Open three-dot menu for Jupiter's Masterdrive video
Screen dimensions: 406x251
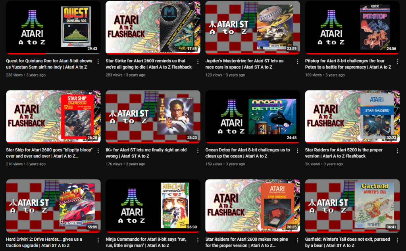297,62
